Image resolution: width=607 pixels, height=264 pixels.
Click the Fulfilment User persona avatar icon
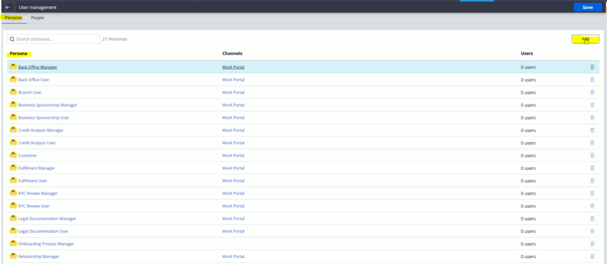click(x=13, y=181)
